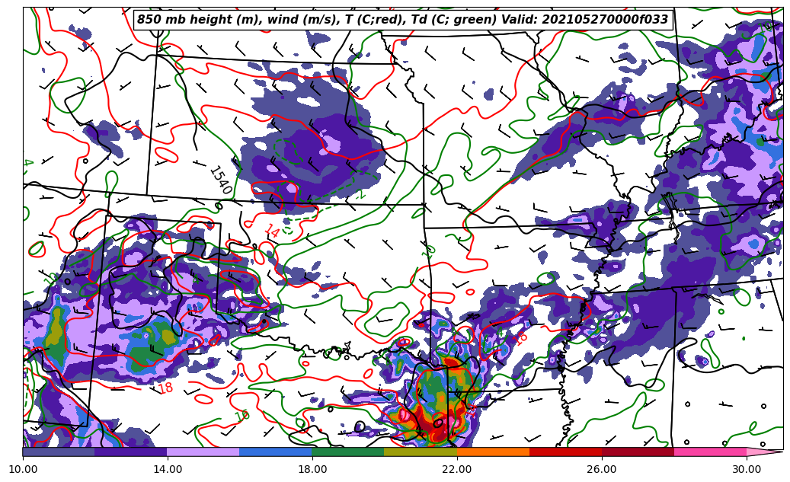The height and width of the screenshot is (482, 790).
Task: Click the 14.00 colorbar tick label
Action: [x=168, y=469]
